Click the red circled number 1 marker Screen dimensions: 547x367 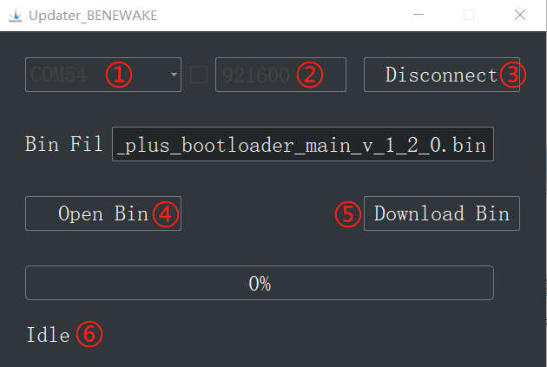(119, 75)
